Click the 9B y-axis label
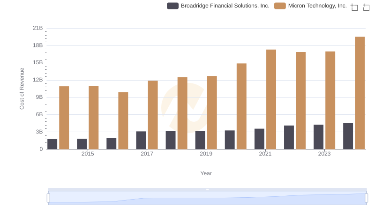This screenshot has height=216, width=375. point(39,97)
